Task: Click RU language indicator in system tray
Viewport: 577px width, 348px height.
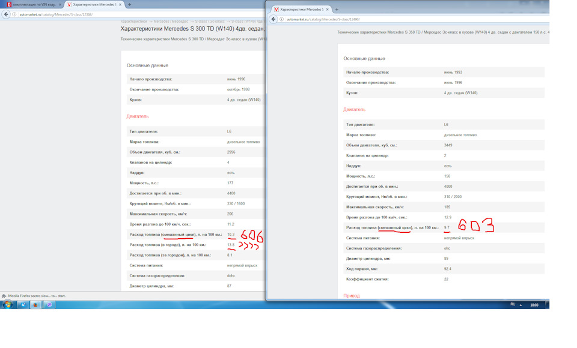Action: 513,304
